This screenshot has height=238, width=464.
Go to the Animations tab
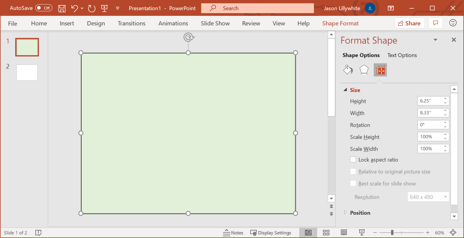point(173,23)
